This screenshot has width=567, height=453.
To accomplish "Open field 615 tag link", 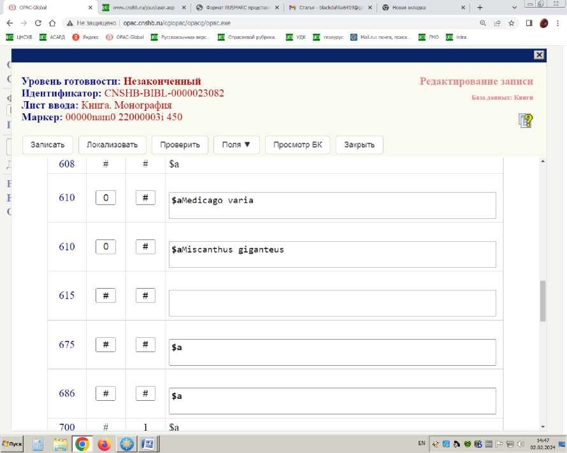I will click(67, 295).
